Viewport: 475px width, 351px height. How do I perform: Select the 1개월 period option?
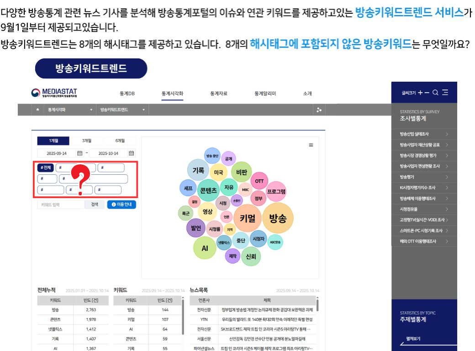coord(53,141)
